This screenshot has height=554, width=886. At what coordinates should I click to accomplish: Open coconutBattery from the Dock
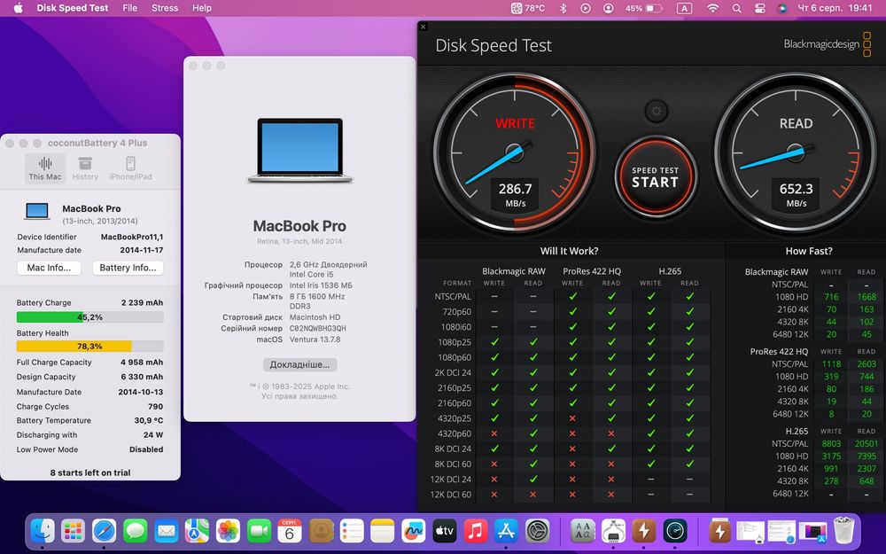[644, 531]
